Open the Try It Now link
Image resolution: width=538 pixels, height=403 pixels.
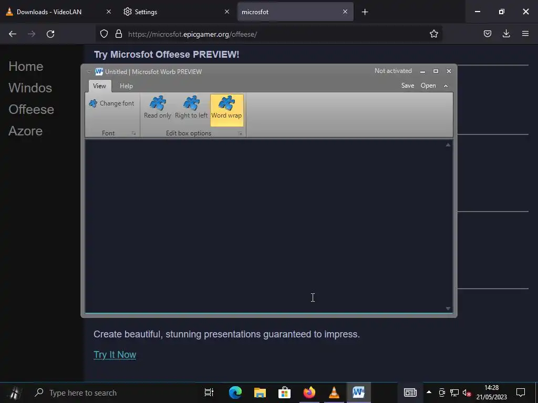(x=115, y=355)
